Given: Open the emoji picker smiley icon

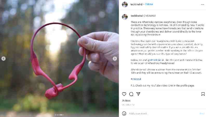Looking at the screenshot, I should [x=124, y=113].
